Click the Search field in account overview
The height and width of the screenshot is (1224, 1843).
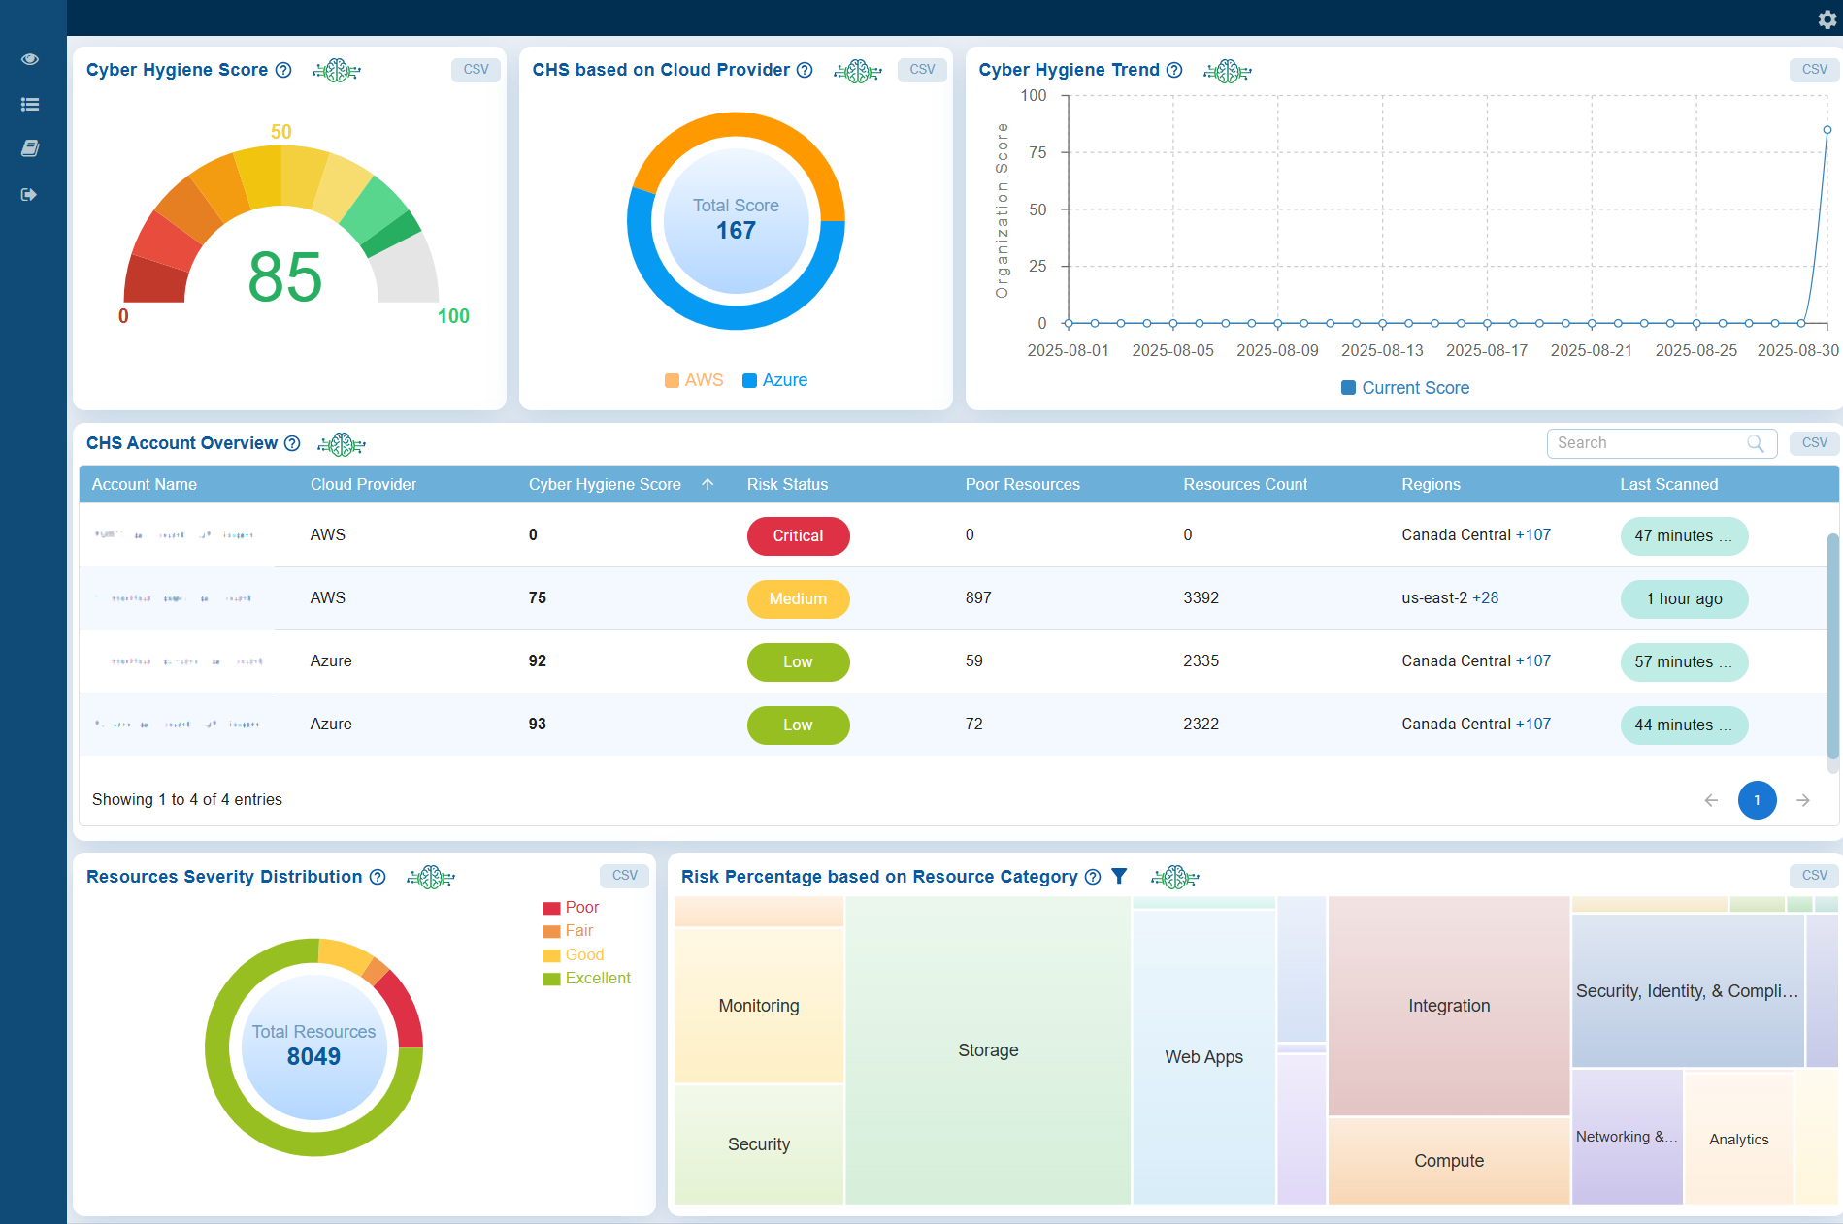tap(1650, 443)
